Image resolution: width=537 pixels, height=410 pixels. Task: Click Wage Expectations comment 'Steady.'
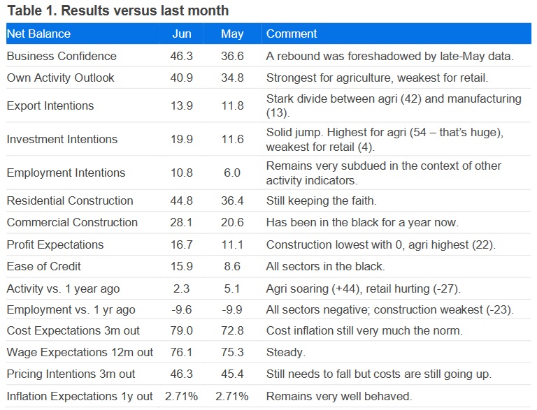[x=284, y=352]
